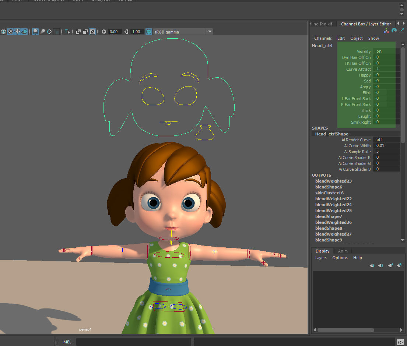Image resolution: width=407 pixels, height=346 pixels.
Task: Select the Smirk Right channel label
Action: (x=361, y=122)
